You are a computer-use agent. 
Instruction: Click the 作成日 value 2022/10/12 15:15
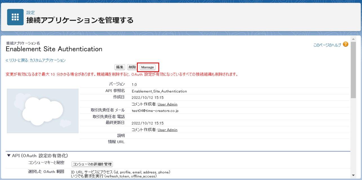click(x=148, y=98)
